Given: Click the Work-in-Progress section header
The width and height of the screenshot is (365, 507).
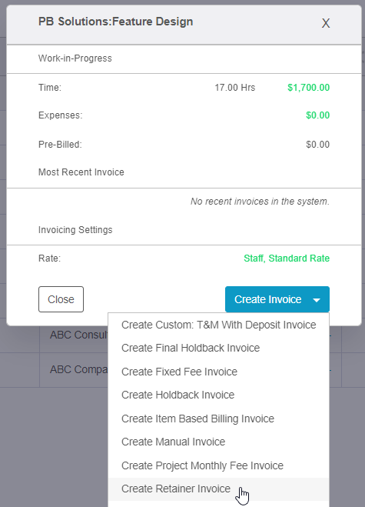Looking at the screenshot, I should (75, 58).
